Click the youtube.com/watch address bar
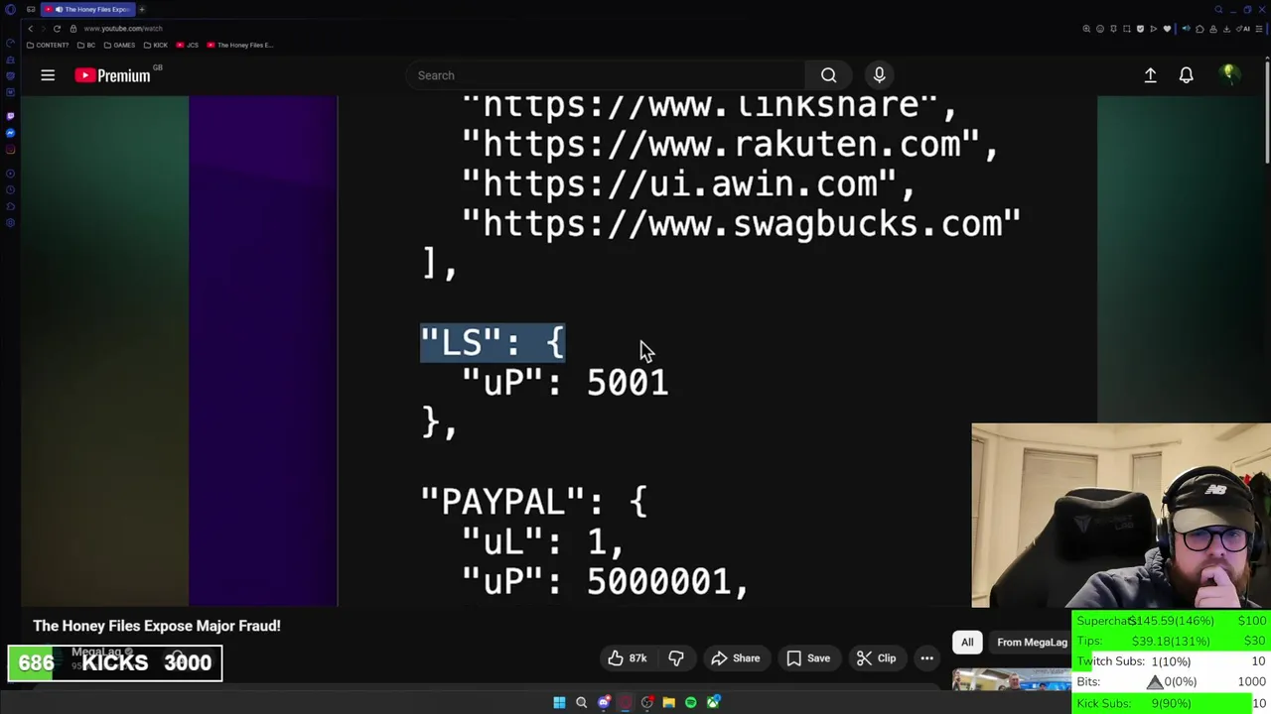This screenshot has height=714, width=1271. 123,29
